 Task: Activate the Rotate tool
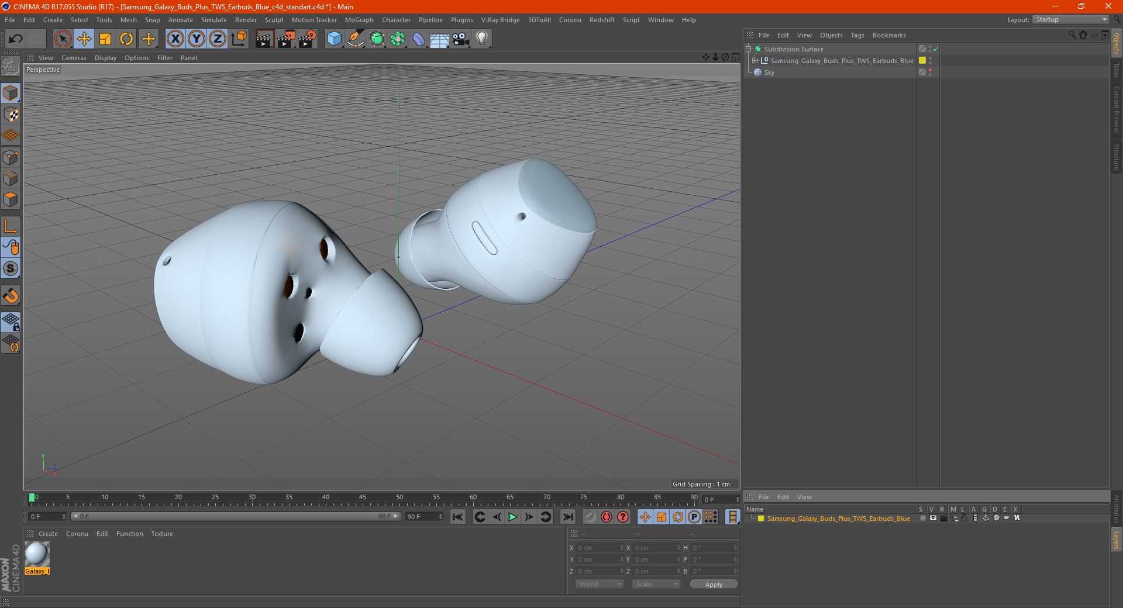pos(126,39)
